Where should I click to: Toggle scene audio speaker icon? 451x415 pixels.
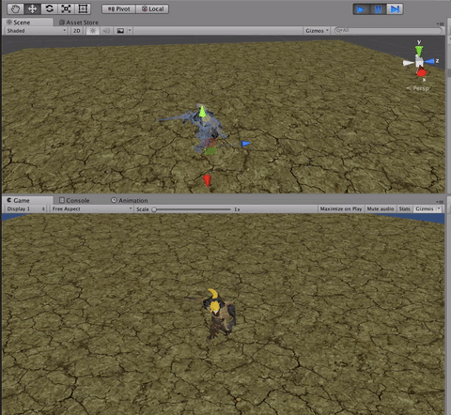tap(106, 31)
